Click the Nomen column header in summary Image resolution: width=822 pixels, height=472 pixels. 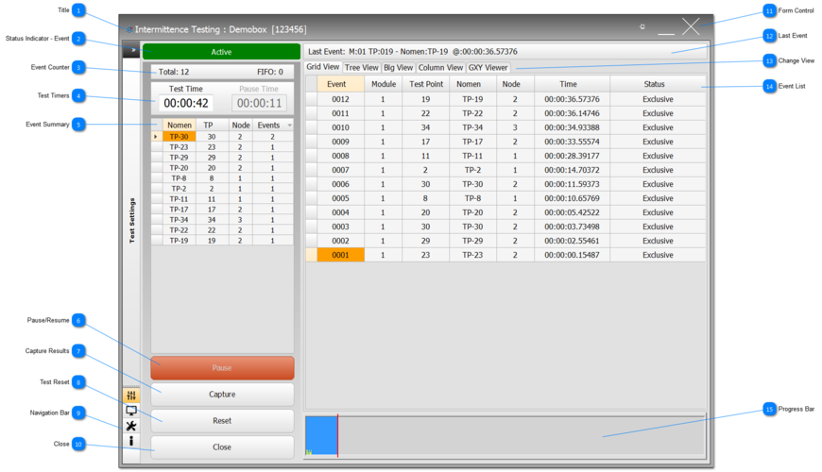click(x=180, y=126)
